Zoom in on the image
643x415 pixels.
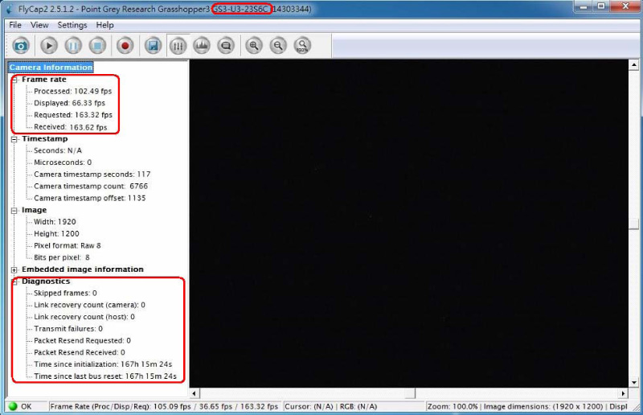[254, 46]
